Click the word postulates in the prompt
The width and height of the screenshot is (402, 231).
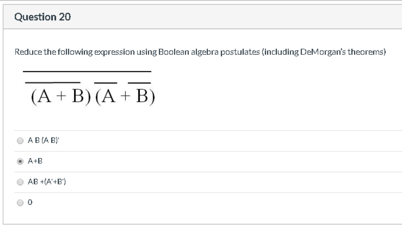[240, 52]
